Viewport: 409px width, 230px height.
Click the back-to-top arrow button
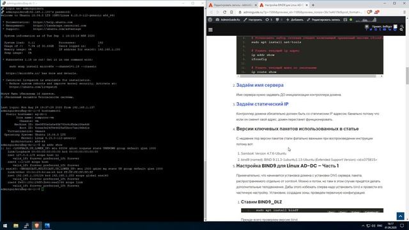401,216
